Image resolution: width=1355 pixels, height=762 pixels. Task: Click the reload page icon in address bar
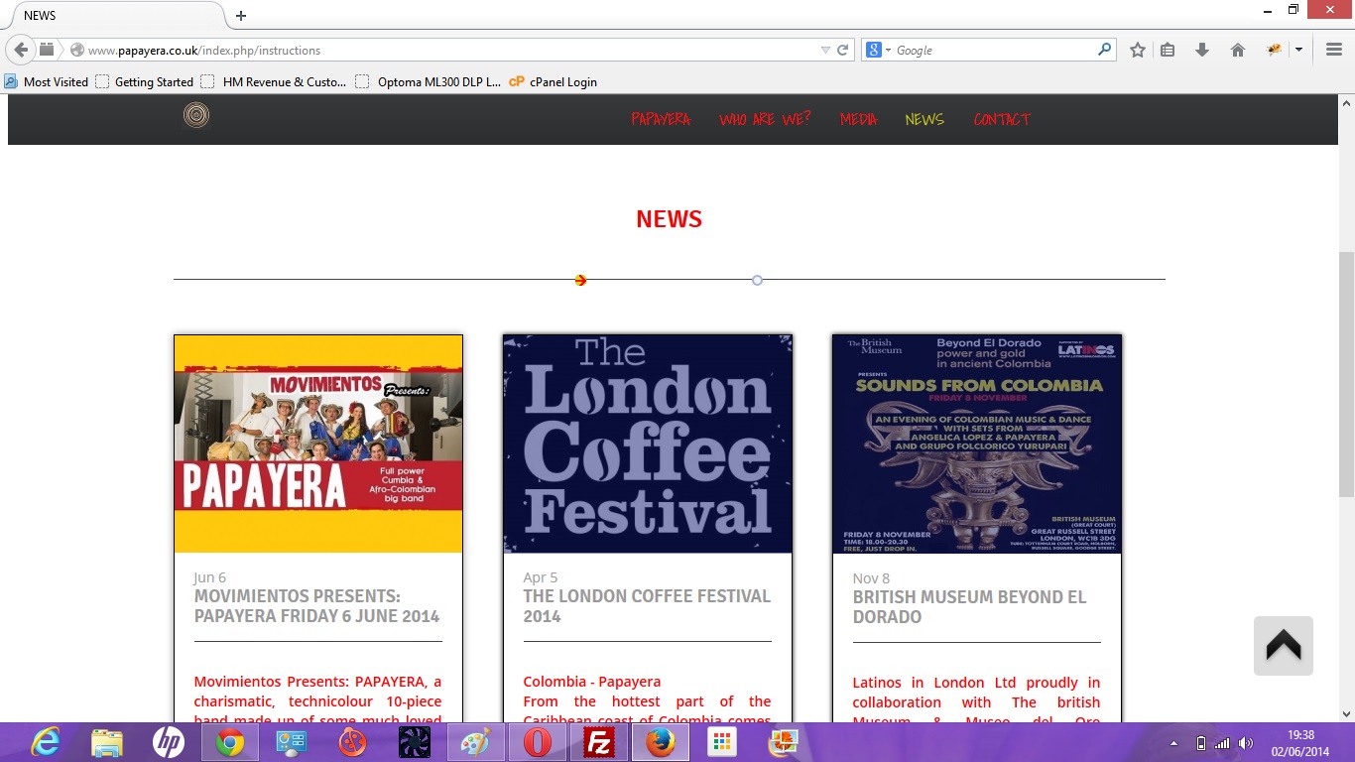(x=843, y=50)
